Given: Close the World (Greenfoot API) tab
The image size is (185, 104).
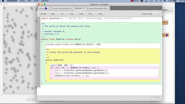Looking at the screenshot, I should (x=108, y=8).
